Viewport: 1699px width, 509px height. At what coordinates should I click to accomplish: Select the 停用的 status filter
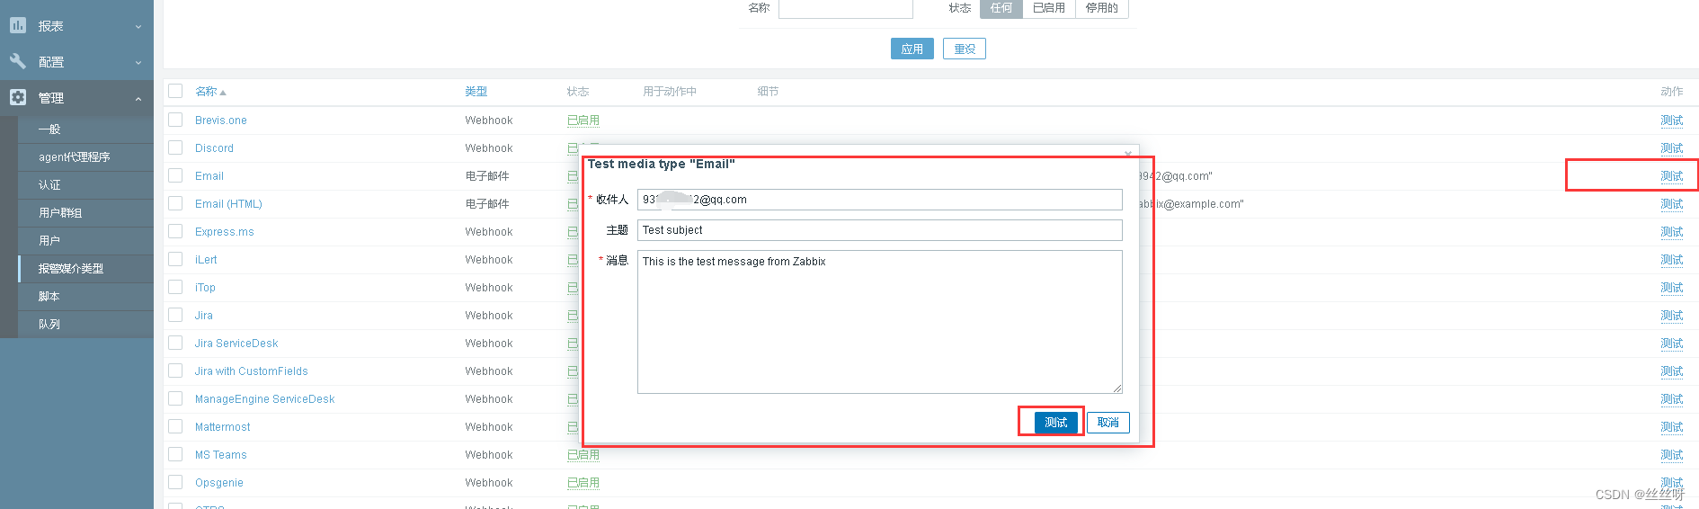pyautogui.click(x=1101, y=8)
